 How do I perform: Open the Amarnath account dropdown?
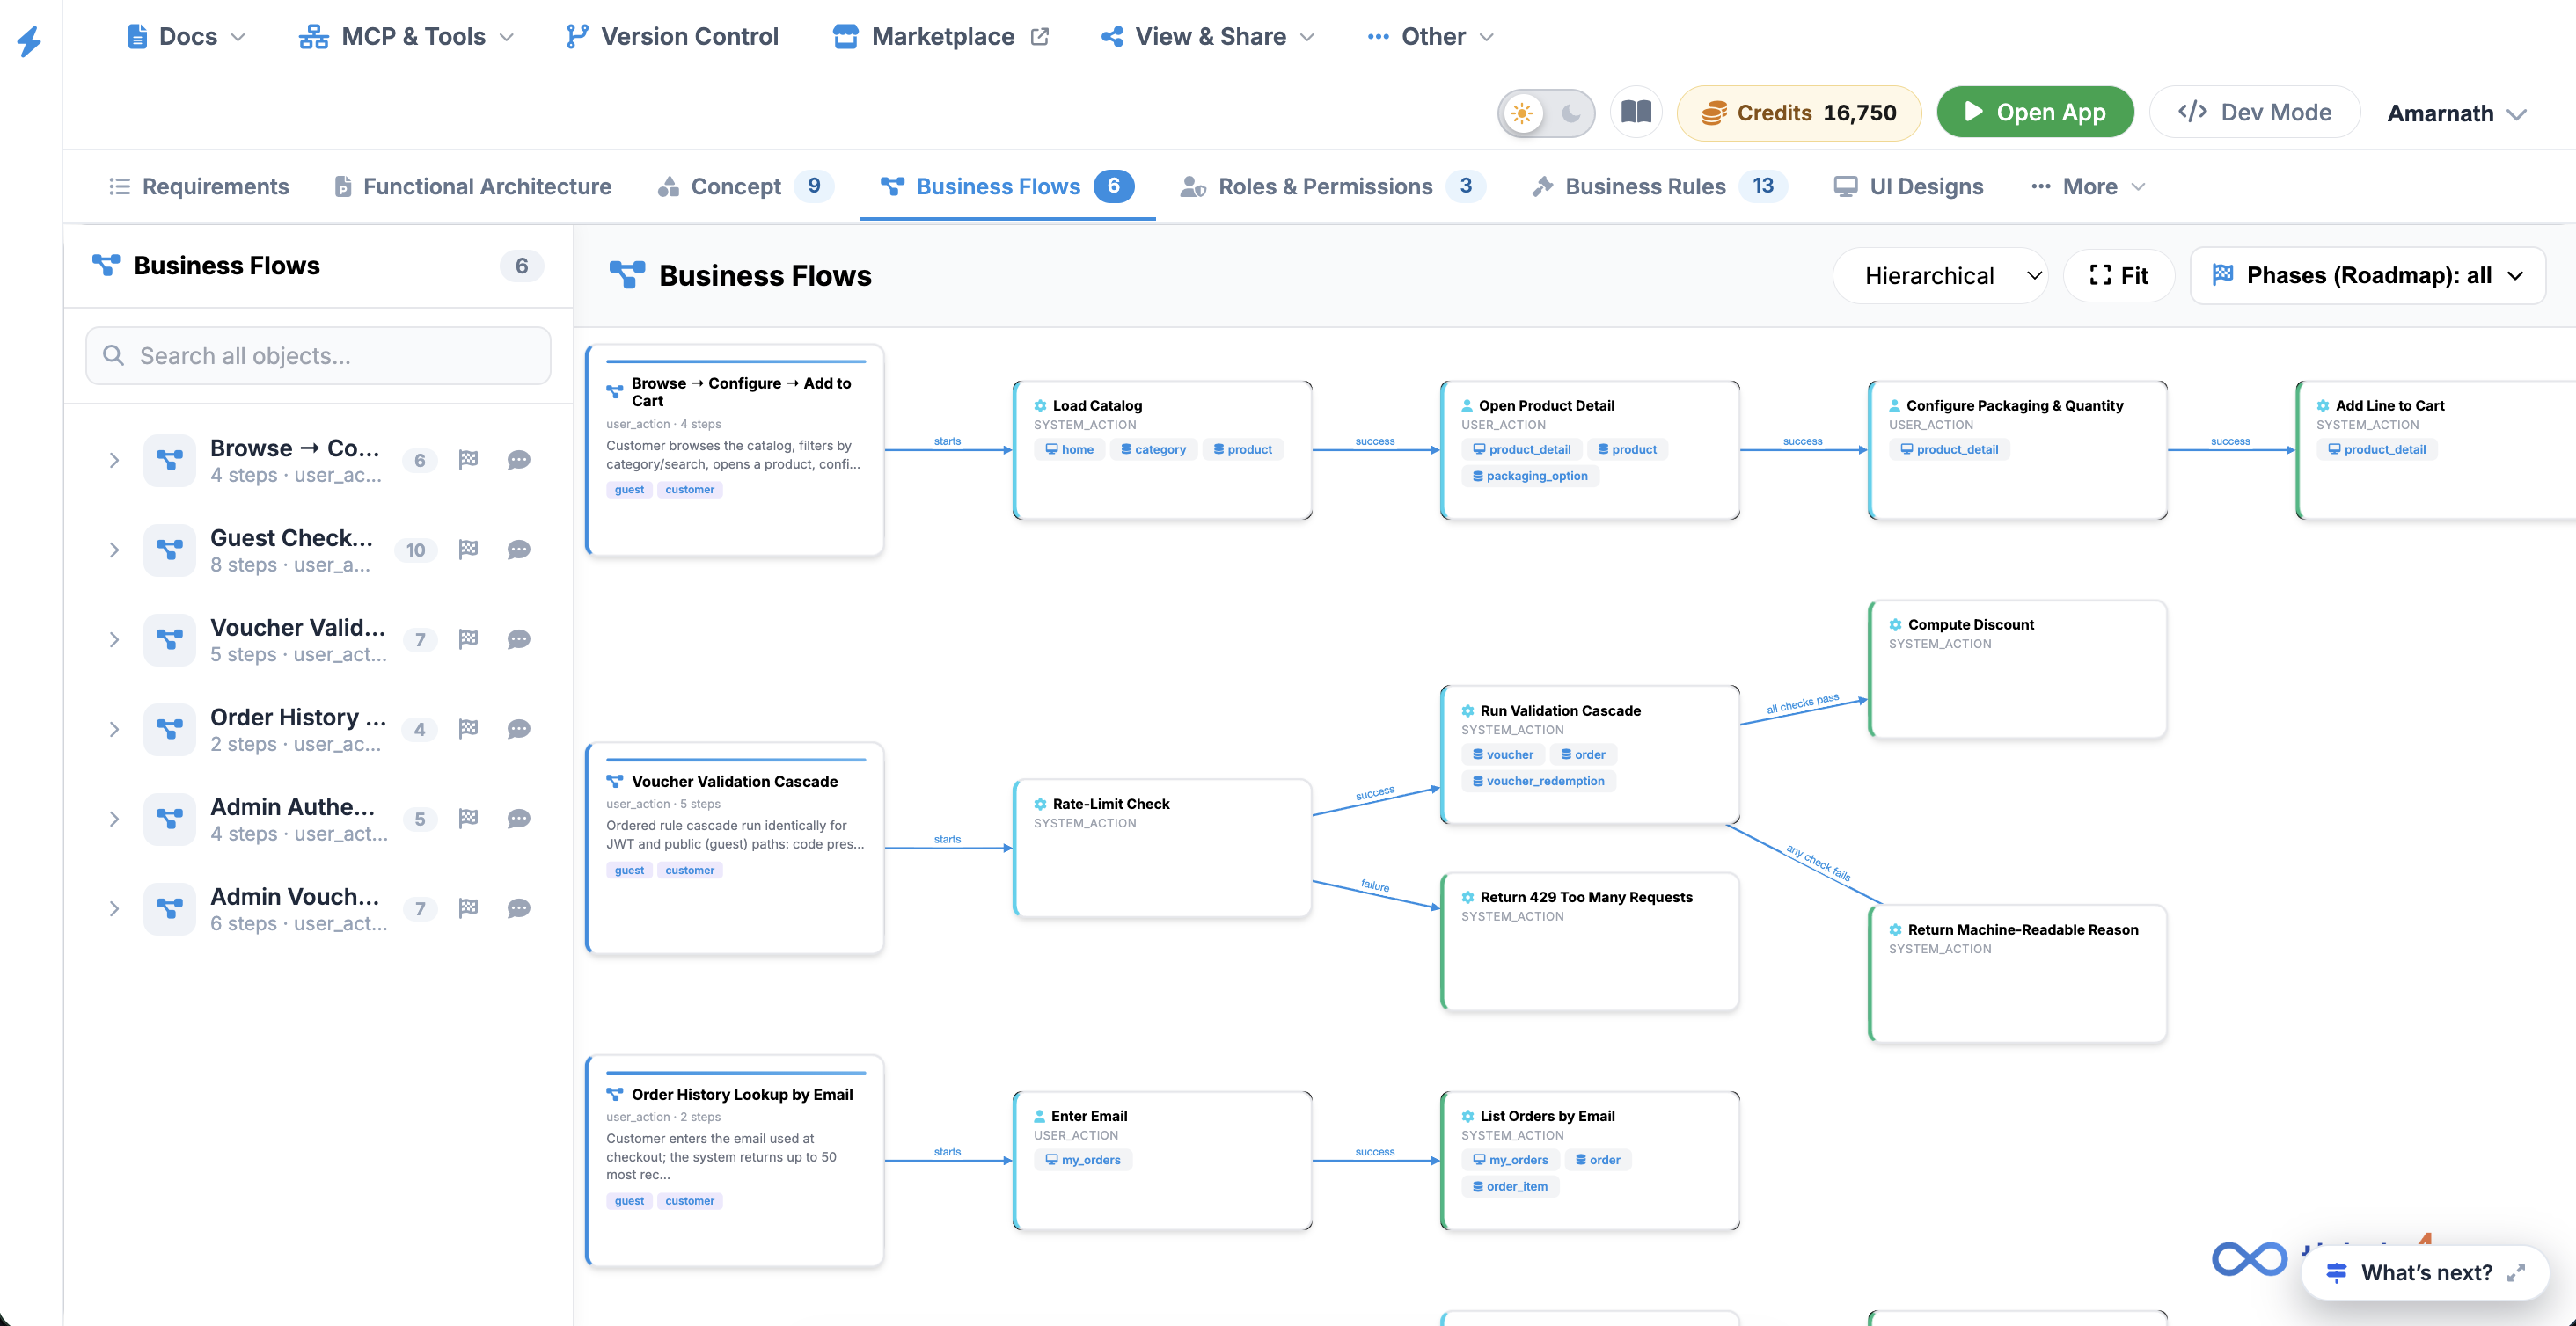coord(2456,113)
